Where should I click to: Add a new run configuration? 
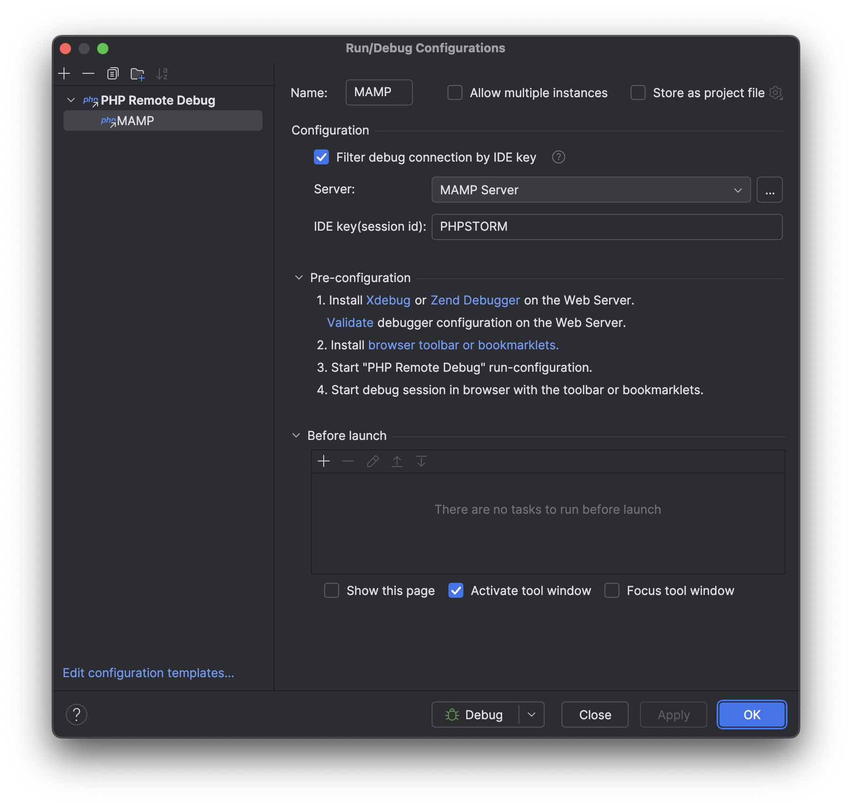point(64,73)
